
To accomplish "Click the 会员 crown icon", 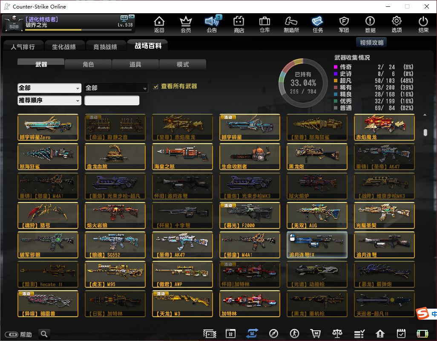I will coord(186,24).
